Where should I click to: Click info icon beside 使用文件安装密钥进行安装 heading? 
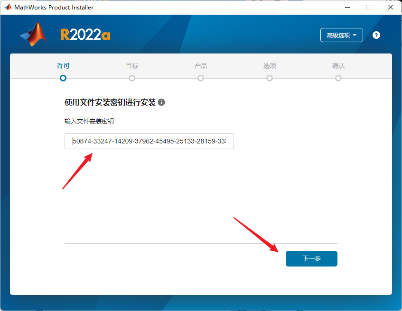(161, 102)
